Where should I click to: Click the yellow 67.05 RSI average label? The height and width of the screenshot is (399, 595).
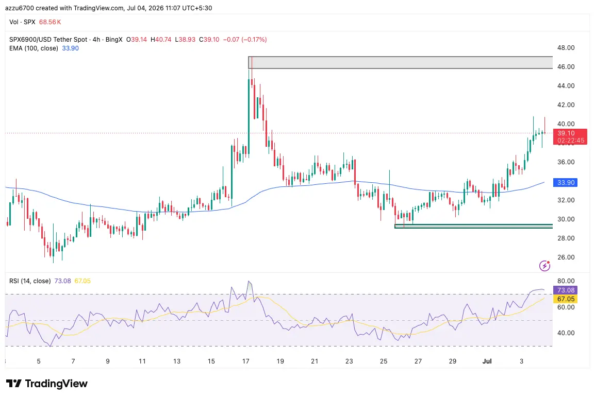[566, 299]
